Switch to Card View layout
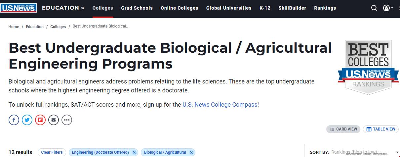Image resolution: width=400 pixels, height=157 pixels. pyautogui.click(x=343, y=129)
